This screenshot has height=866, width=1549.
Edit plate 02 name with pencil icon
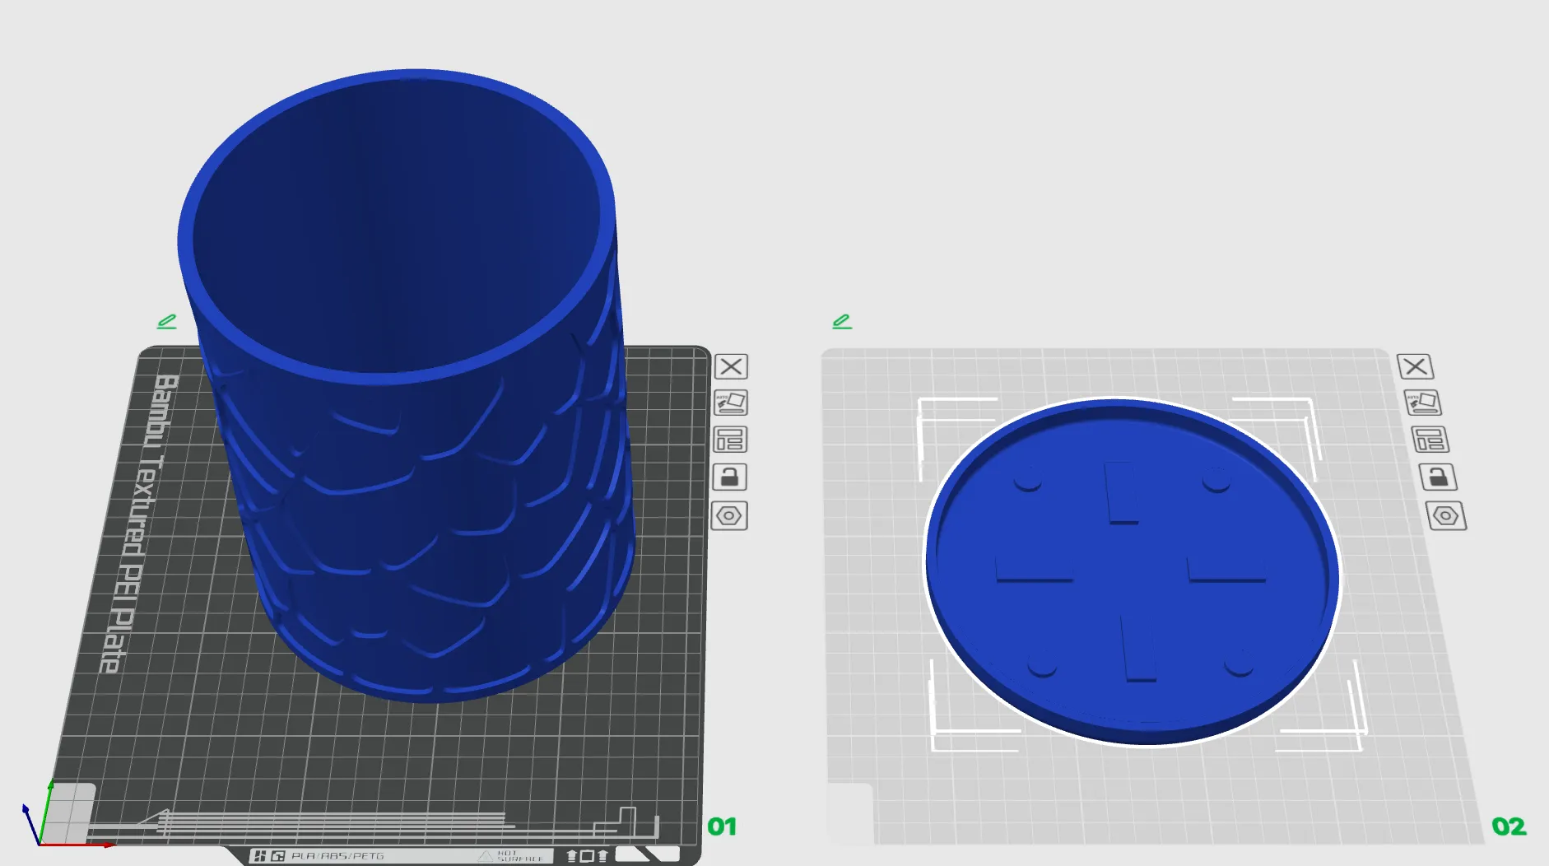[842, 321]
